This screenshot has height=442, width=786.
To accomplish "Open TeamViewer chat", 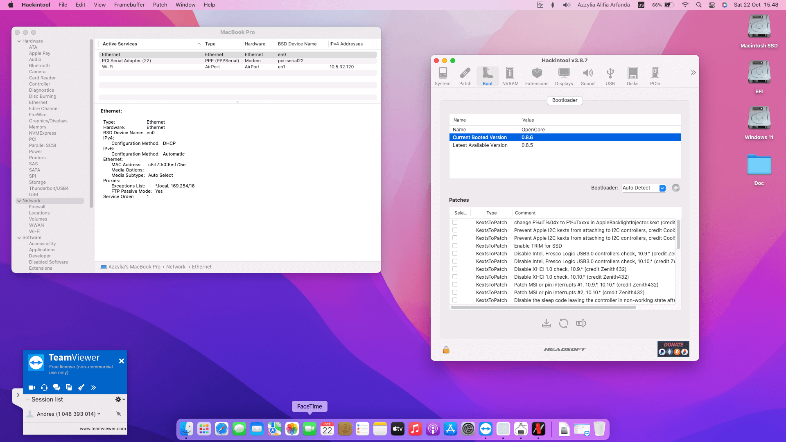I will pyautogui.click(x=56, y=388).
